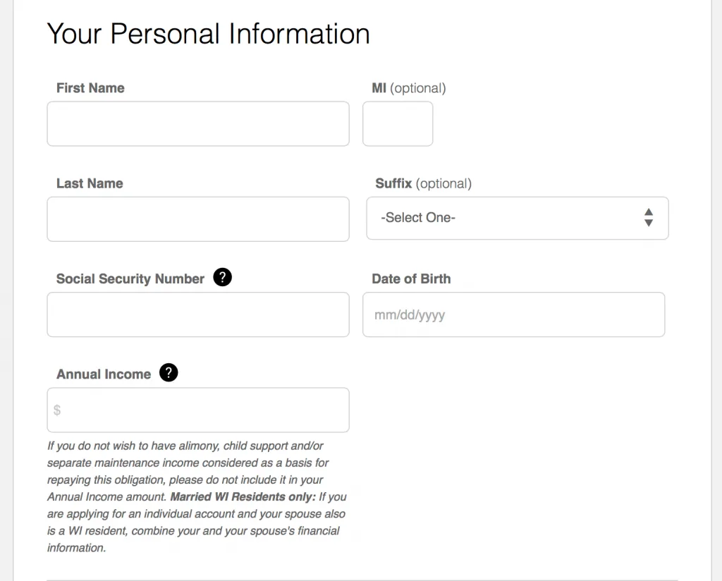
Task: Click the "Social Security Number" label text
Action: (130, 279)
